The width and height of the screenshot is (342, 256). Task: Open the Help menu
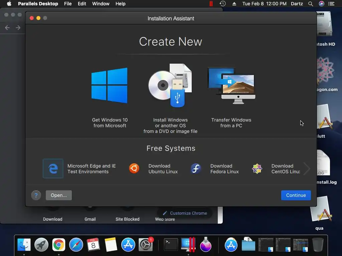click(x=120, y=4)
